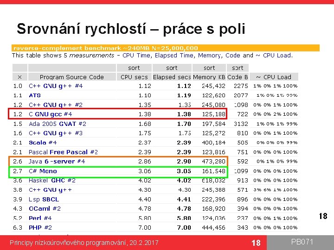Open C++ GNU g++ #2 source link

pos(56,105)
